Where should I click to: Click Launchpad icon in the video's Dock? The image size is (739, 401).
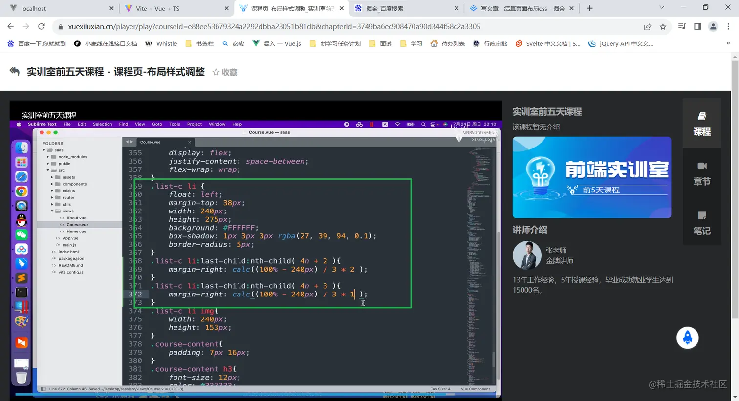click(x=22, y=162)
